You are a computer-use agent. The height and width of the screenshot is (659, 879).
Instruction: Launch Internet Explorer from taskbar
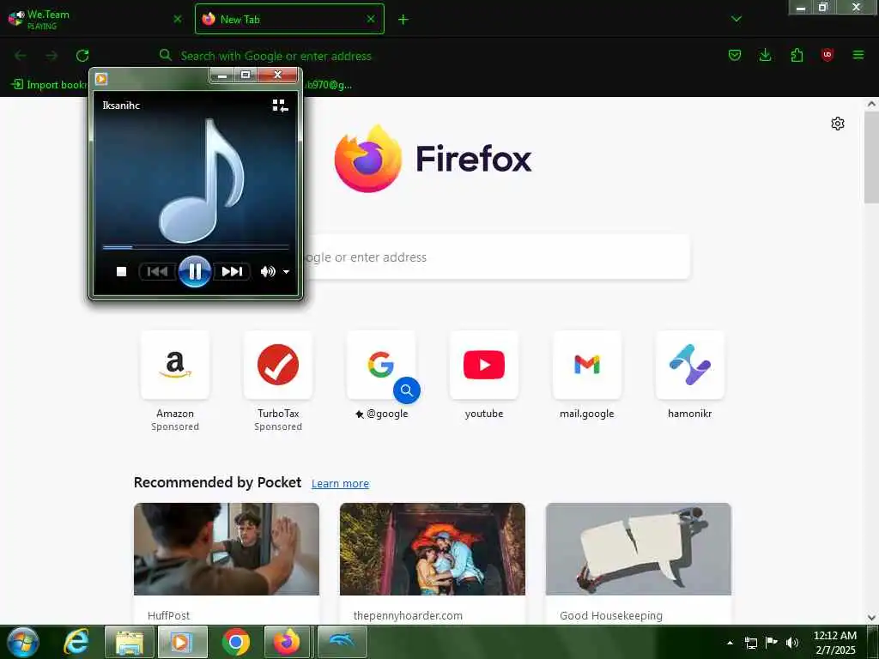76,642
